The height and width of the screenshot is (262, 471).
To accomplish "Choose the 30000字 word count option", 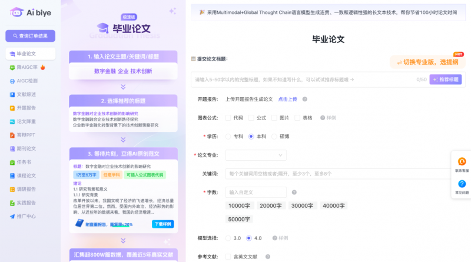I will point(302,206).
